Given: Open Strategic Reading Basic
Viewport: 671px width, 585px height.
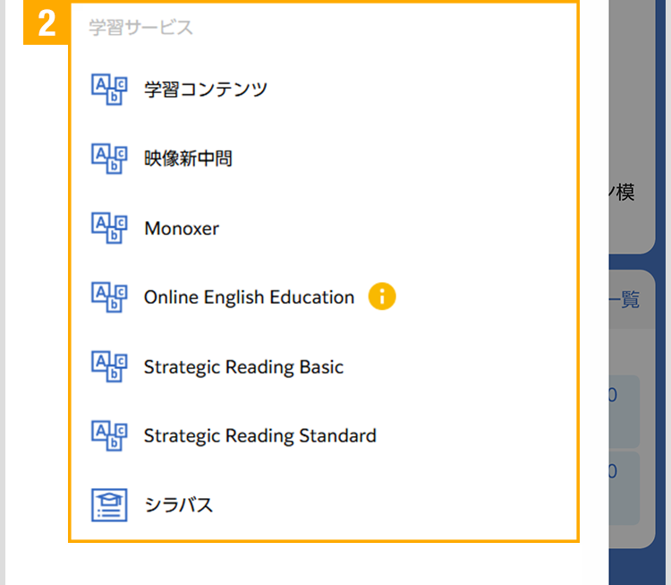Looking at the screenshot, I should tap(243, 367).
